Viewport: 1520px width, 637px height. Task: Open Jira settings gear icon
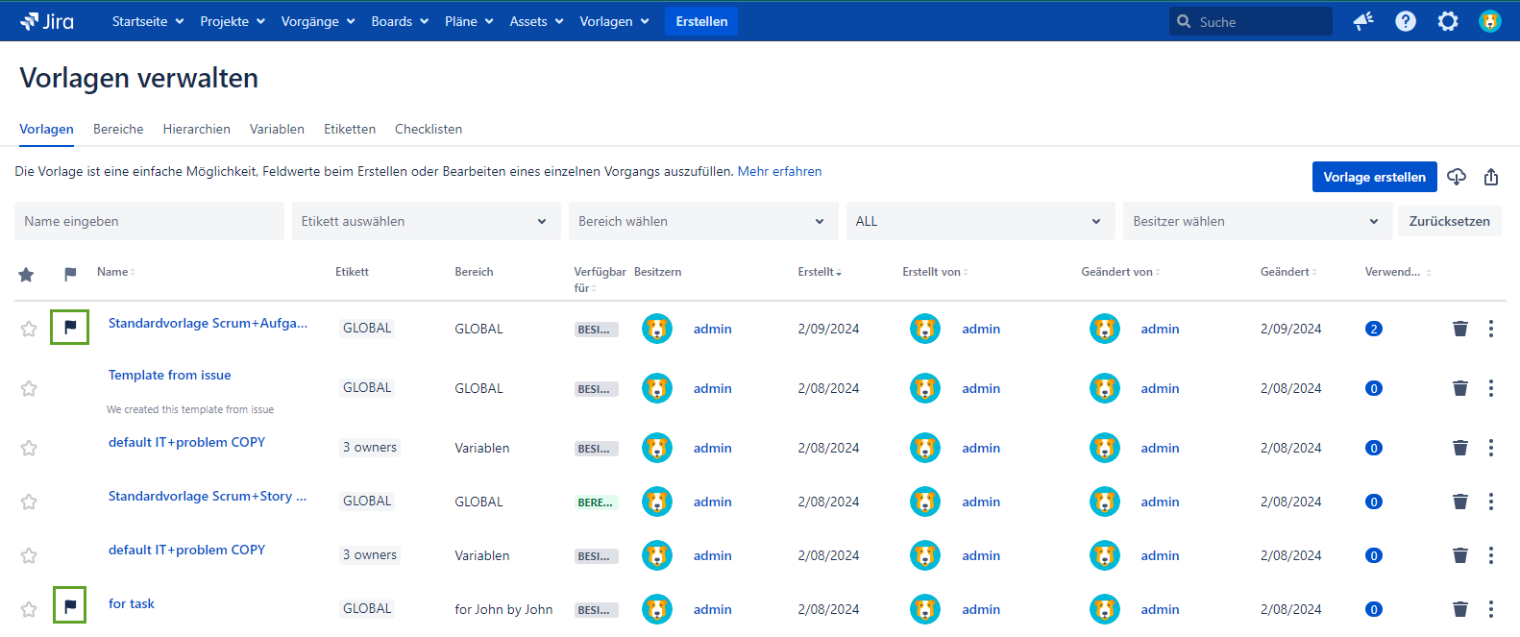coord(1447,21)
